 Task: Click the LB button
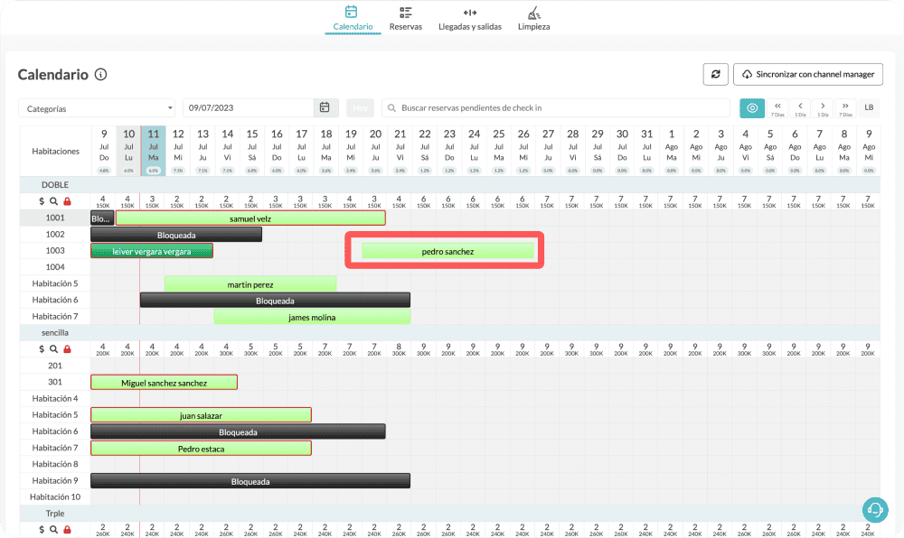coord(869,108)
